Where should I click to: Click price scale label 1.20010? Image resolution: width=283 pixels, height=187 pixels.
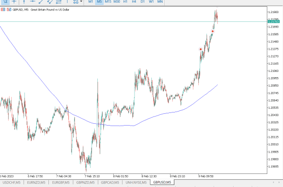[x=273, y=145]
